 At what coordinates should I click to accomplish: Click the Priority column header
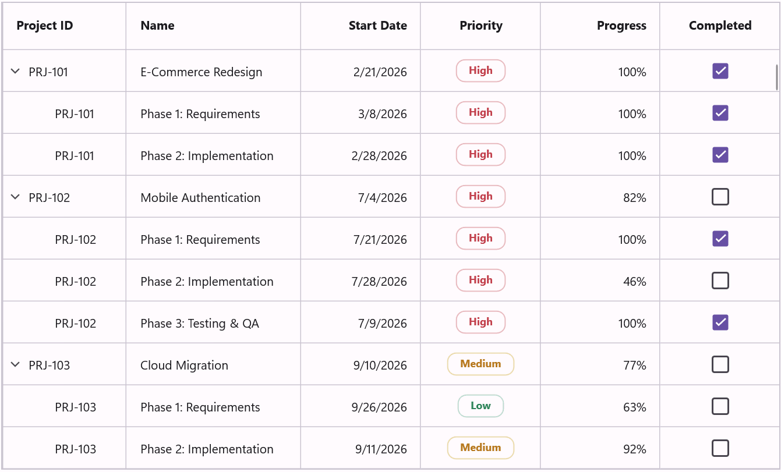point(480,26)
